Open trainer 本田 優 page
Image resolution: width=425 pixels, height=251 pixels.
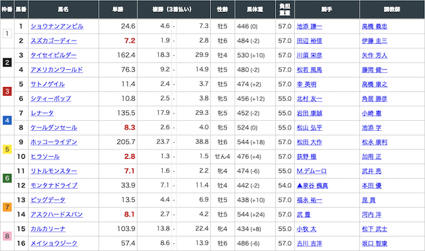tap(371, 185)
